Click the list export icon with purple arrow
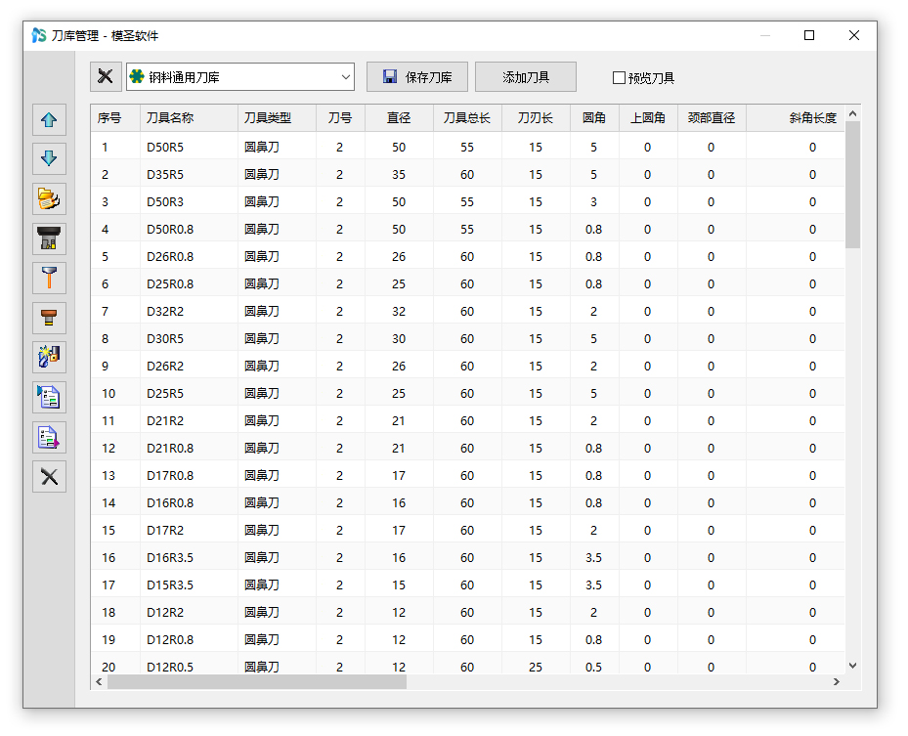Image resolution: width=908 pixels, height=736 pixels. tap(49, 437)
